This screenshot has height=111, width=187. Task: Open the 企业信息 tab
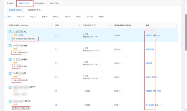[x=10, y=3]
